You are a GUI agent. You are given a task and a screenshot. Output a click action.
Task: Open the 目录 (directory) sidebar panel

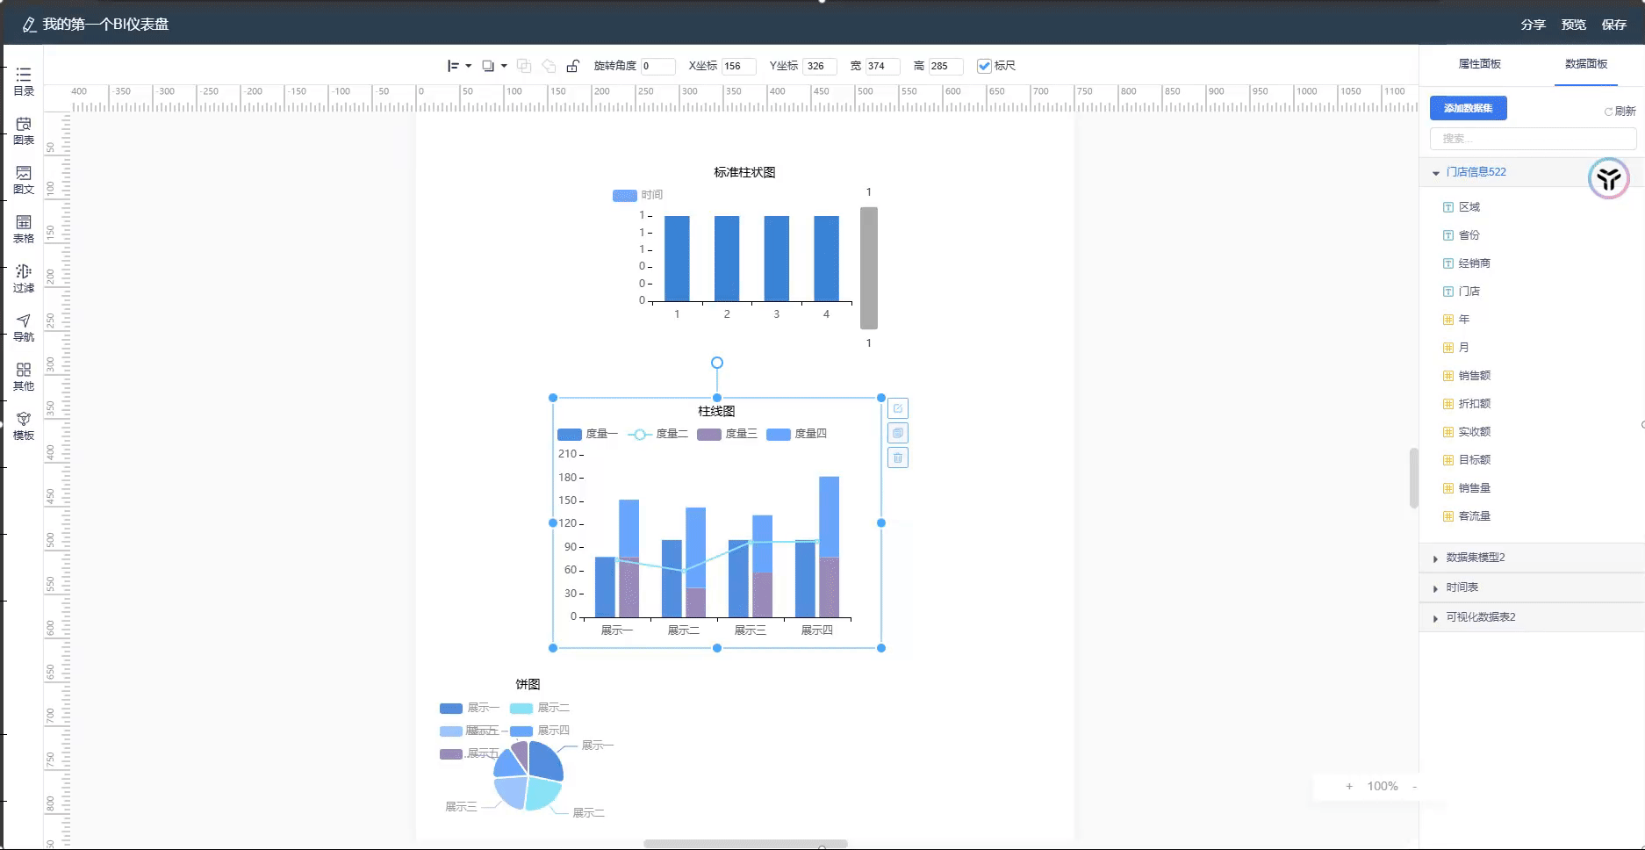[x=24, y=82]
